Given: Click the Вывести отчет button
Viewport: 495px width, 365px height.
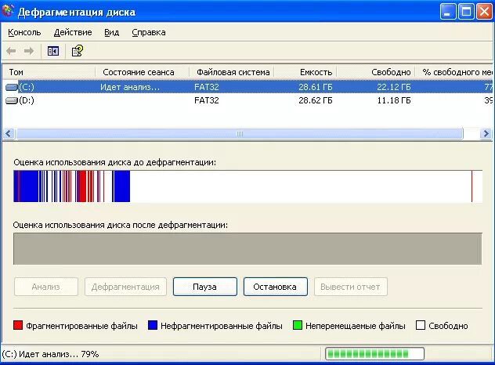Looking at the screenshot, I should (x=350, y=287).
